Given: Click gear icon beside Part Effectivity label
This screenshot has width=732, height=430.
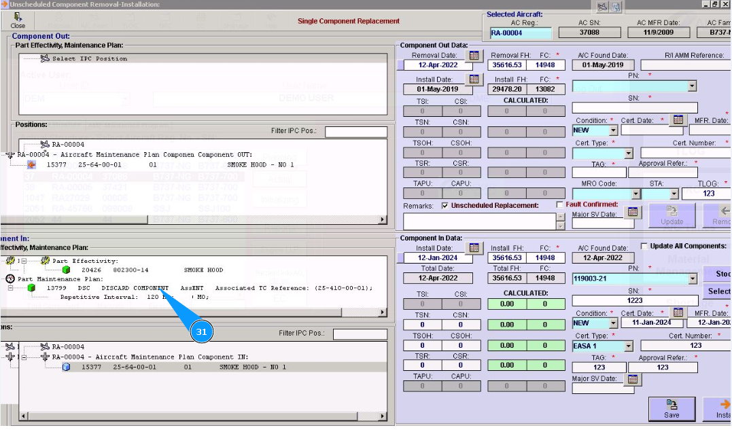Looking at the screenshot, I should click(x=46, y=261).
